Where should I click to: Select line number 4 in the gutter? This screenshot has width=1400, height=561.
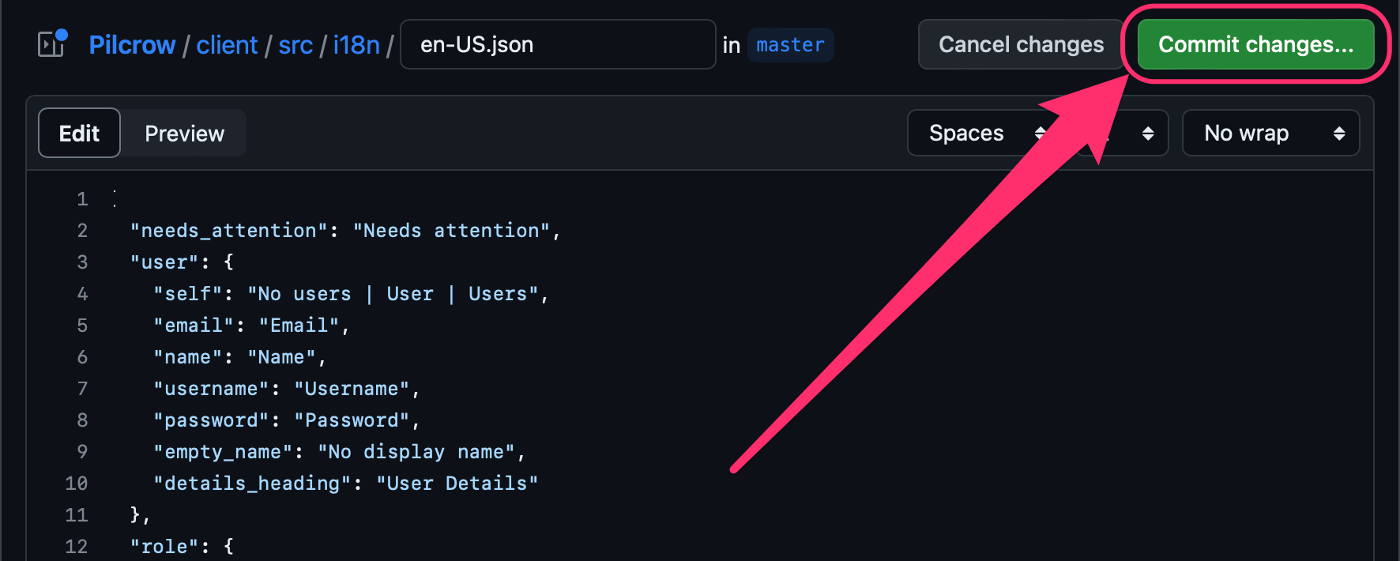(82, 293)
